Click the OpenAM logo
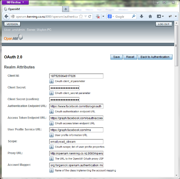This screenshot has height=179, width=180. point(13,37)
